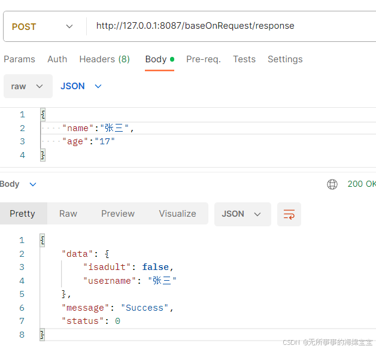Viewport: 376px width, 349px height.
Task: Click the "age" line in request body editor
Action: [208, 141]
